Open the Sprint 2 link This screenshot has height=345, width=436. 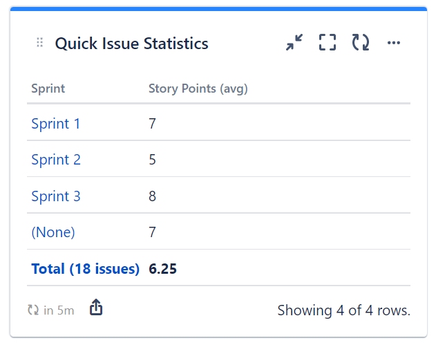click(x=56, y=160)
